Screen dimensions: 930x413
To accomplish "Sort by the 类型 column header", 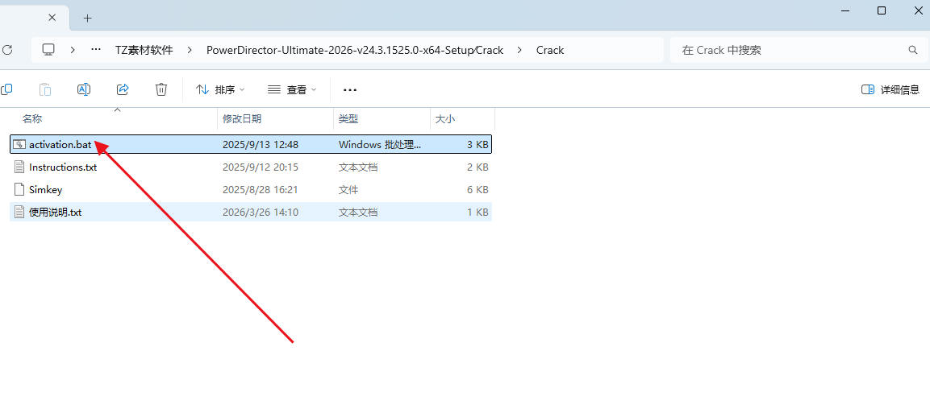I will coord(348,119).
